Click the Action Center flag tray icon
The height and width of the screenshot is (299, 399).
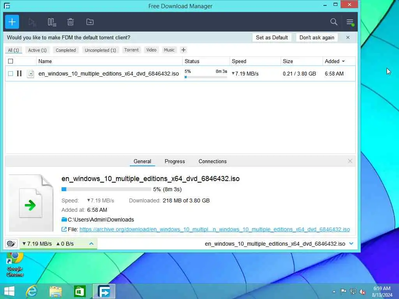pyautogui.click(x=343, y=291)
